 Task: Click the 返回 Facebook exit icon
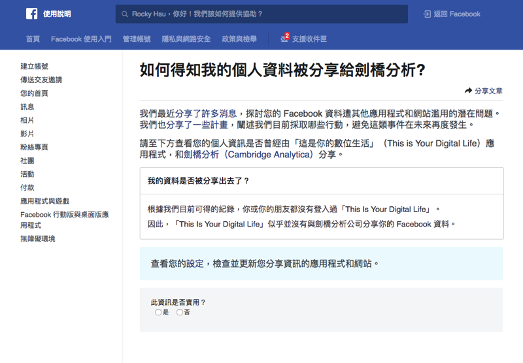[427, 14]
